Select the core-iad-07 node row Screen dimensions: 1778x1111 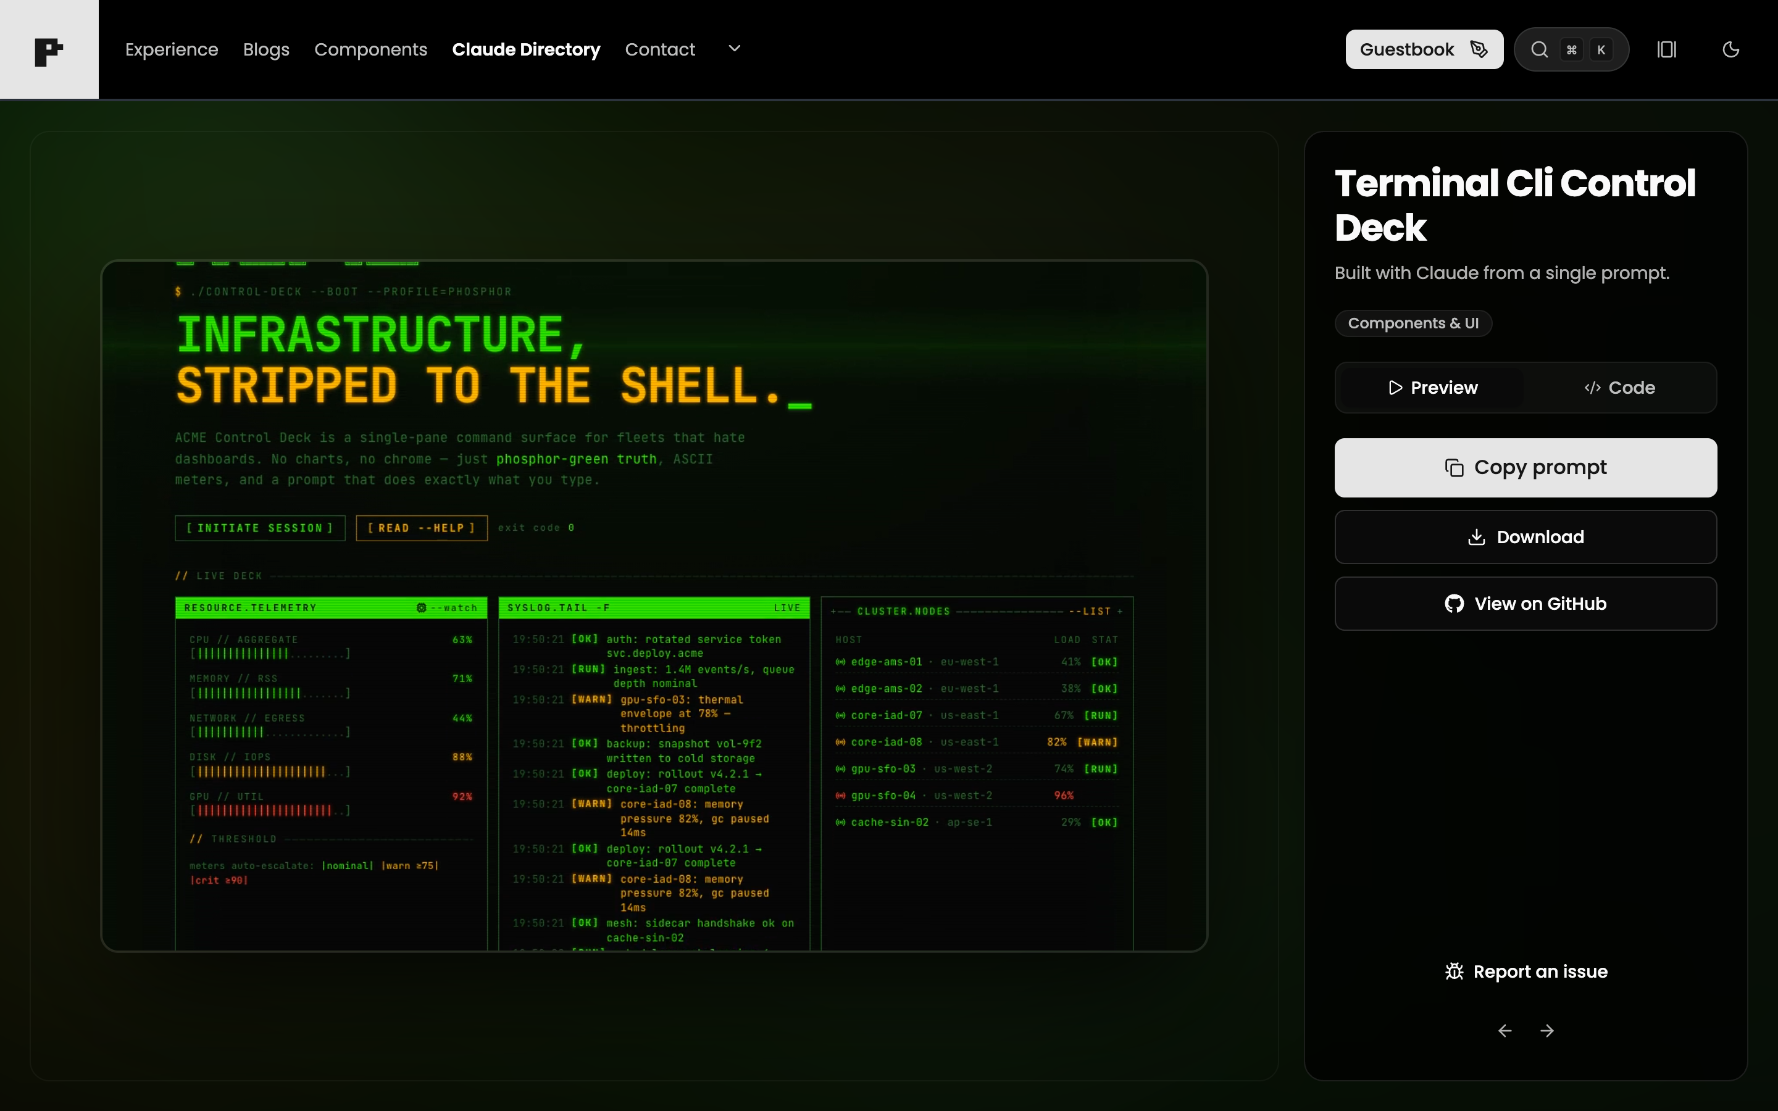[977, 715]
